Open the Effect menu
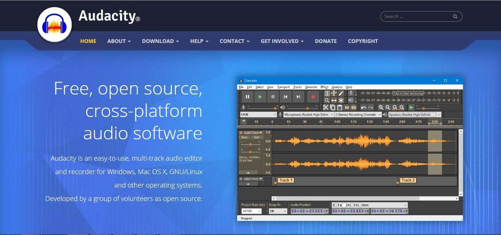The height and width of the screenshot is (235, 501). 324,87
